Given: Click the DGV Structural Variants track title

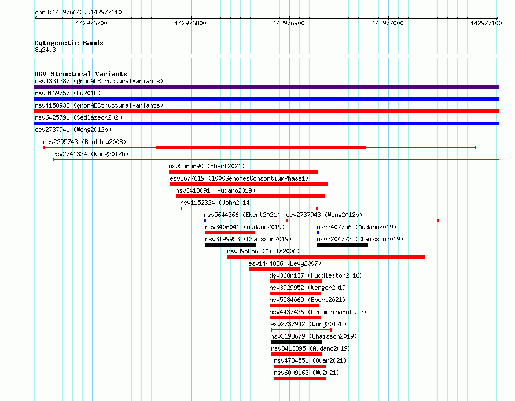Looking at the screenshot, I should pyautogui.click(x=81, y=74).
